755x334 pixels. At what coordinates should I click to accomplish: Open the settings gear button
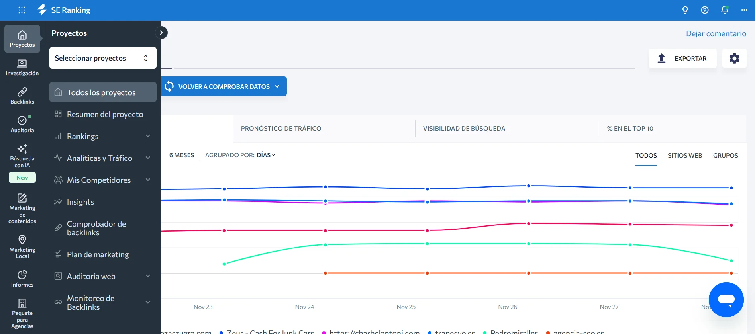click(x=734, y=58)
